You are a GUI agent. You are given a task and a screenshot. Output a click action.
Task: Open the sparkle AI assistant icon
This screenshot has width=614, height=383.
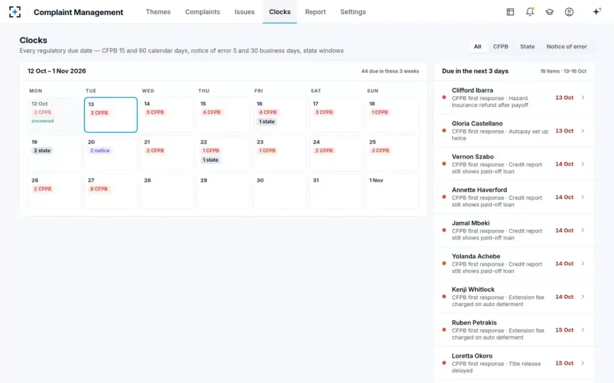click(x=597, y=12)
